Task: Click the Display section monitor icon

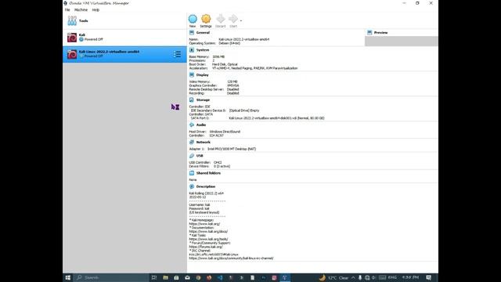Action: pos(192,75)
